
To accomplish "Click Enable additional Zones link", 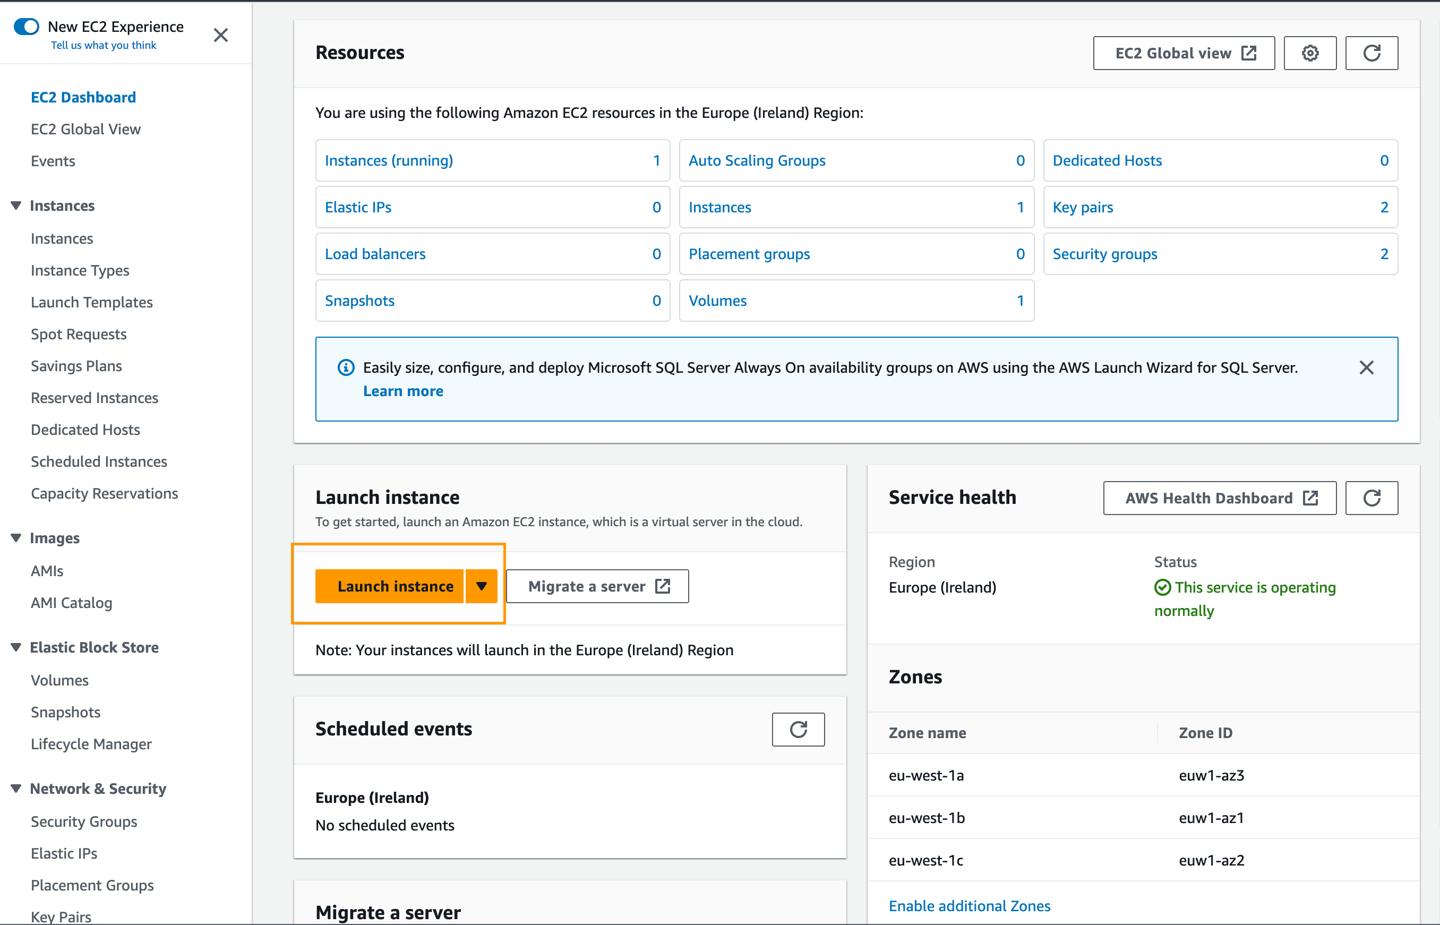I will click(x=969, y=906).
